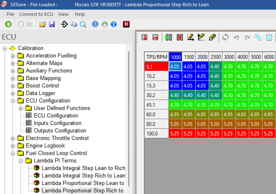Click the greyed refresh arrows icon
The height and width of the screenshot is (194, 276).
coord(225,37)
